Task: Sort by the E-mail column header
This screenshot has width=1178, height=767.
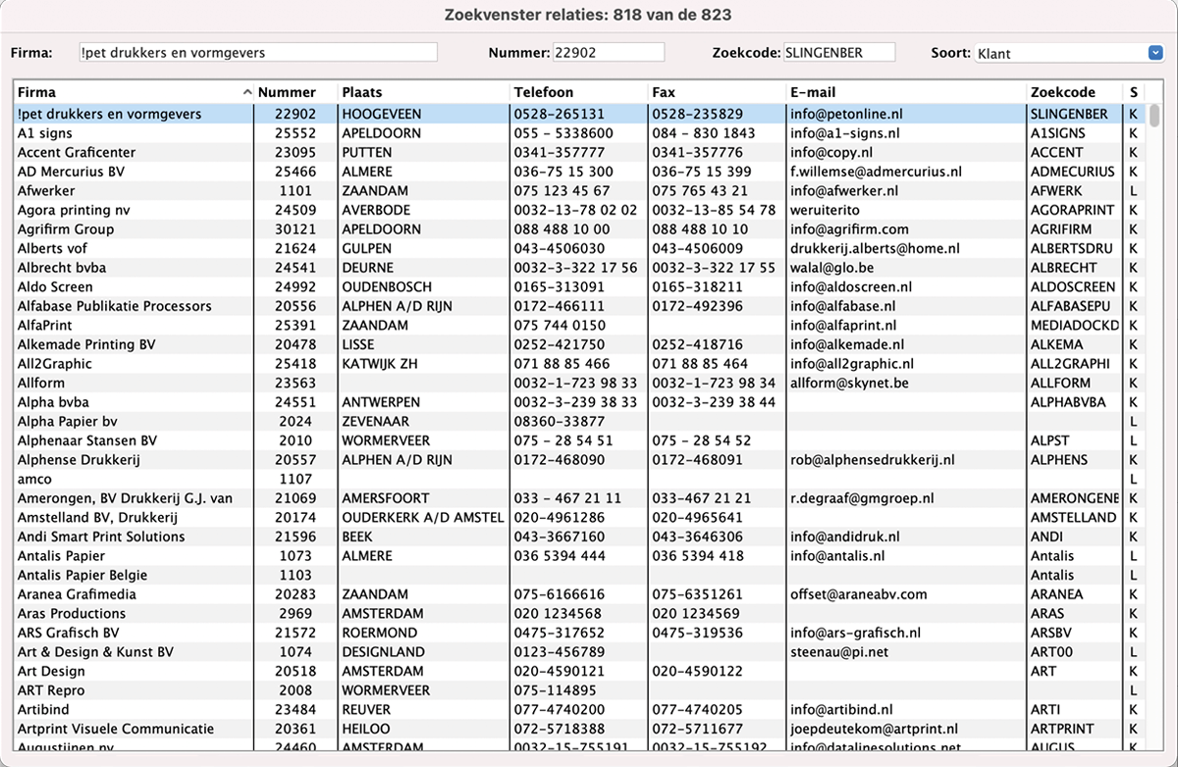Action: [906, 93]
